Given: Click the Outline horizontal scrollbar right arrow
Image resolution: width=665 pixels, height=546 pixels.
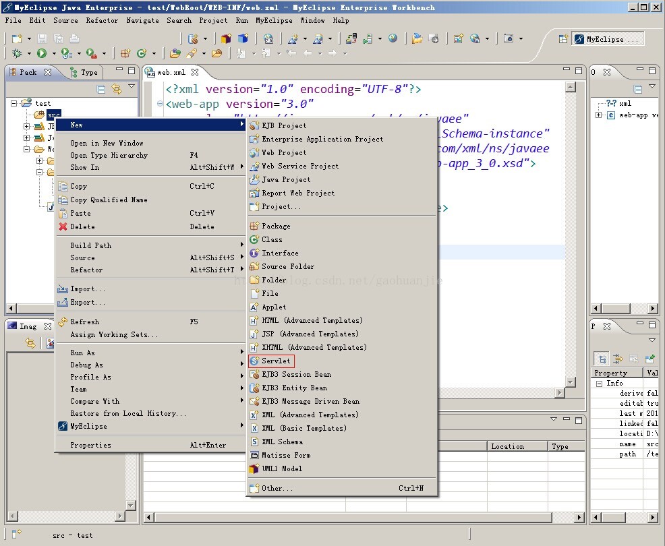Looking at the screenshot, I should click(653, 309).
